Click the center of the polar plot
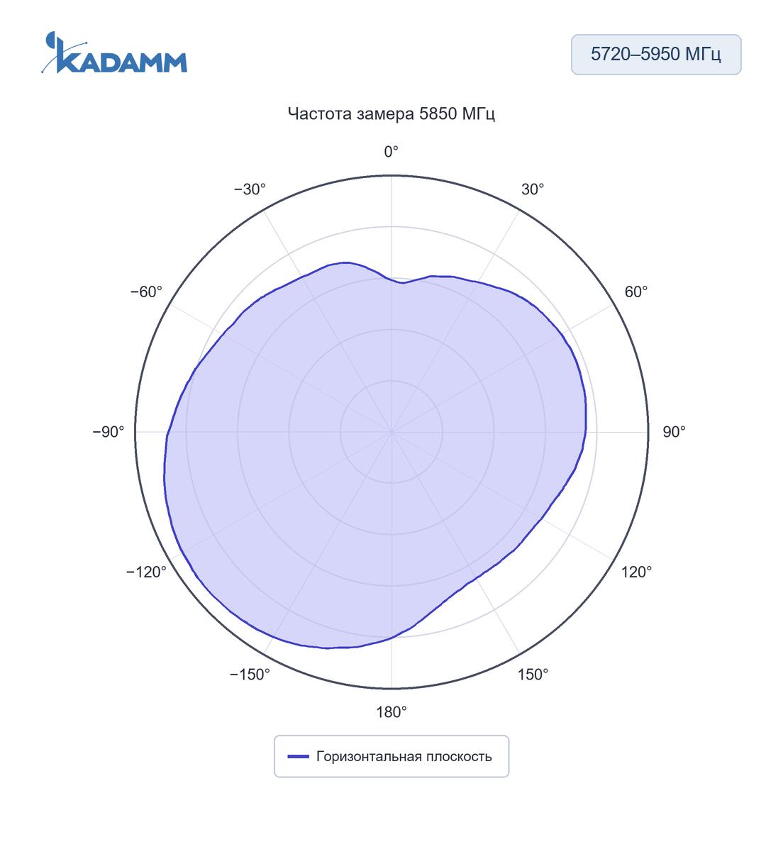Image resolution: width=783 pixels, height=859 pixels. pyautogui.click(x=391, y=432)
